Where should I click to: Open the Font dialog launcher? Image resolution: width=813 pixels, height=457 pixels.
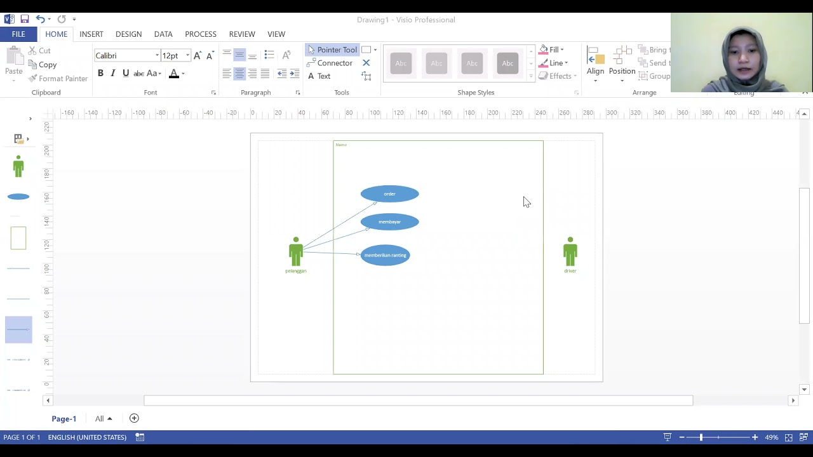(213, 93)
